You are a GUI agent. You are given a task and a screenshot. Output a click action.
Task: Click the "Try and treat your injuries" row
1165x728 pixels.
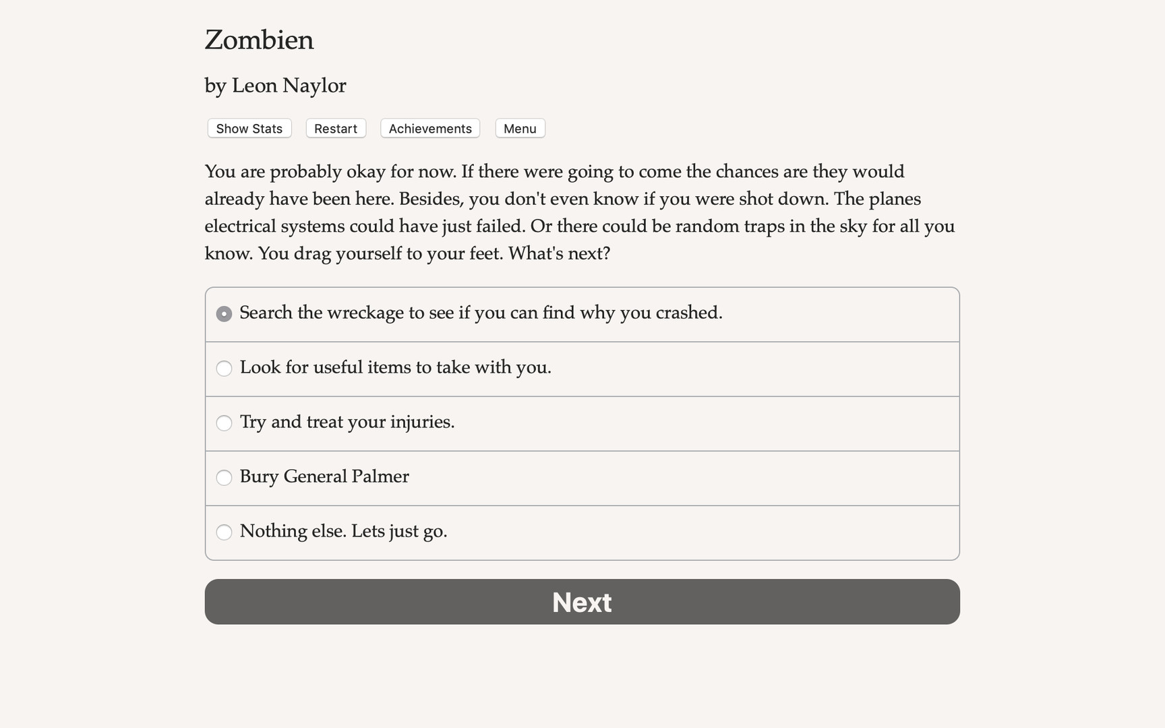(x=347, y=423)
